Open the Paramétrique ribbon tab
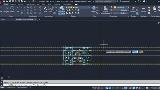This screenshot has width=160, height=90. tap(30, 4)
